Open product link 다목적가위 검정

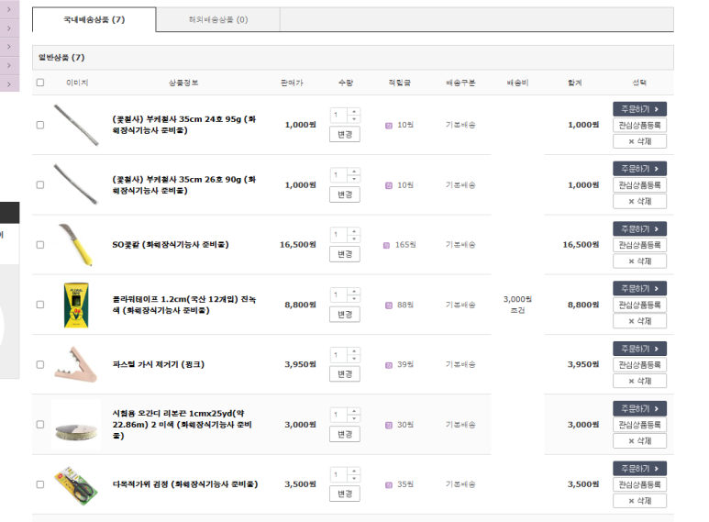tap(185, 484)
